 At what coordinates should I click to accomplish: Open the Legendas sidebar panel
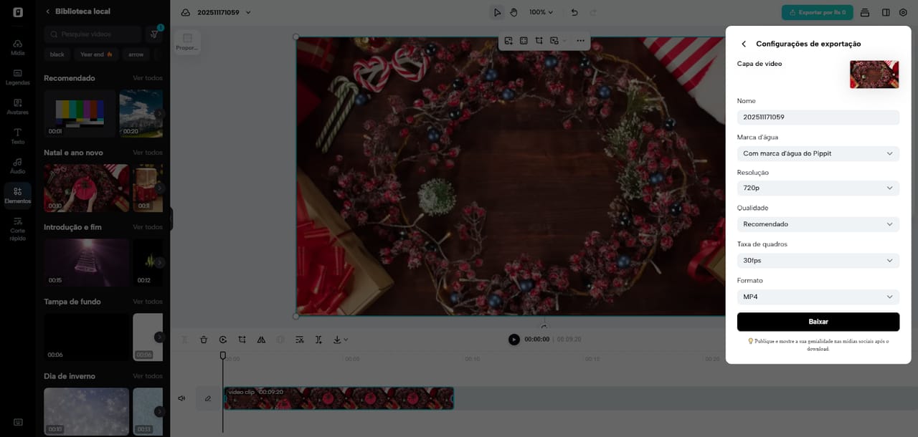pos(18,77)
